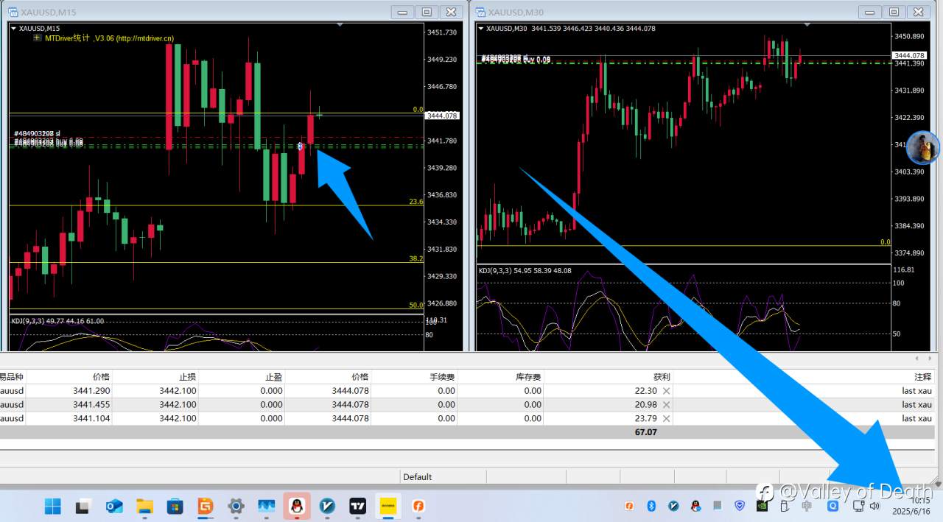The image size is (943, 522).
Task: Close the order with 23.79 profit
Action: click(x=666, y=418)
